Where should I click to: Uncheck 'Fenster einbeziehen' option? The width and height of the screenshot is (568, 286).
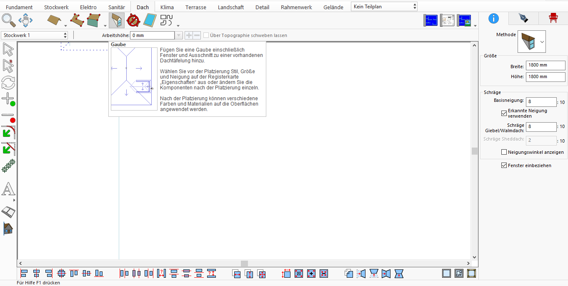(504, 165)
